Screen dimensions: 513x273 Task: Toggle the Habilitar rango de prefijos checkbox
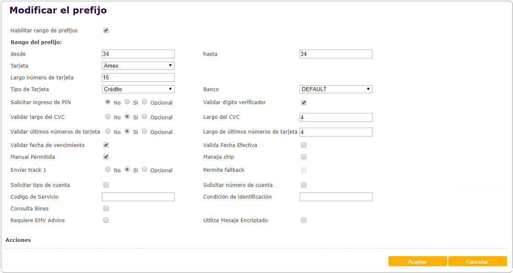coord(106,30)
